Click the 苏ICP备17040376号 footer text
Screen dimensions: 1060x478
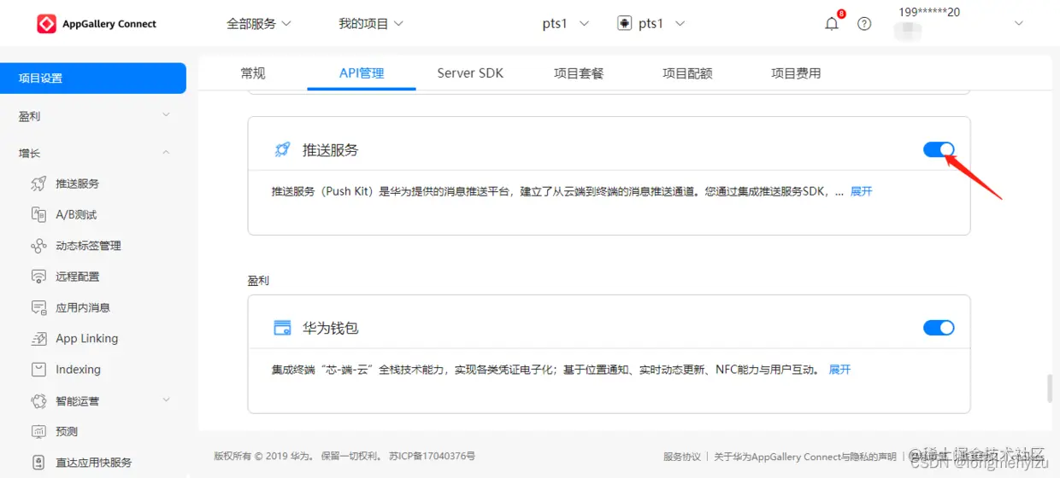pyautogui.click(x=432, y=457)
